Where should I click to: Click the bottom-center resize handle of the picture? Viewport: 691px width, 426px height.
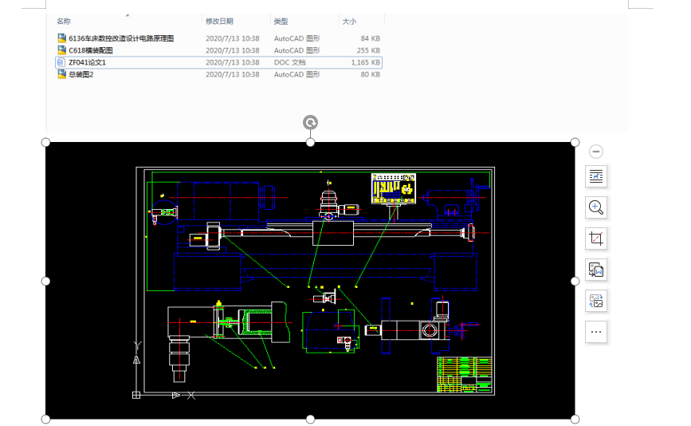click(310, 419)
